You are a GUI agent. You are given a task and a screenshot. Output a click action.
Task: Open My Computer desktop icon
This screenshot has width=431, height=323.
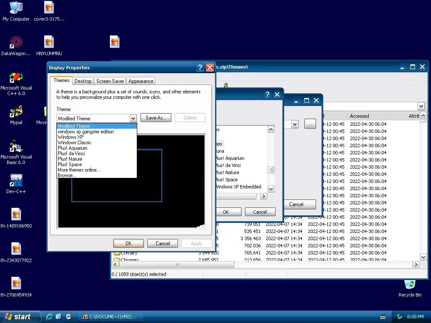click(16, 11)
